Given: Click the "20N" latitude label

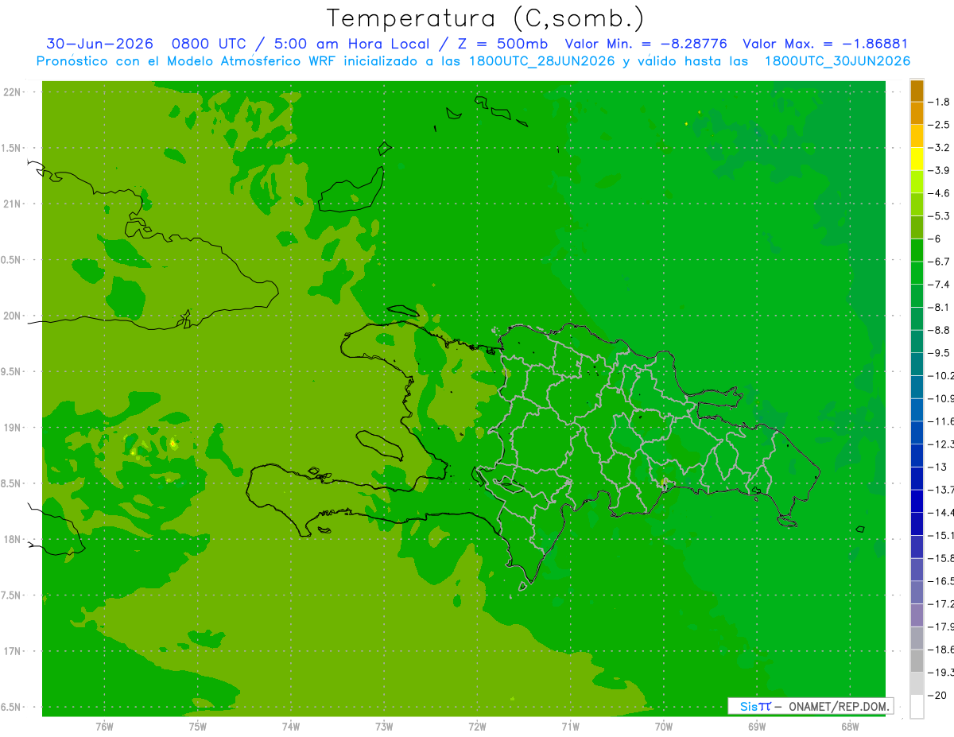Looking at the screenshot, I should coord(12,316).
